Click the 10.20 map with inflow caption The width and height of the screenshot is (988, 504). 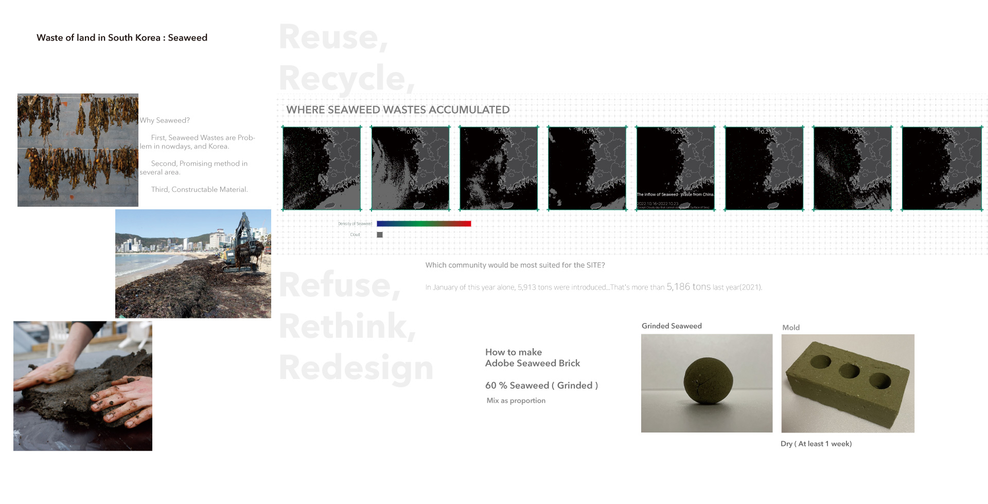(x=676, y=168)
